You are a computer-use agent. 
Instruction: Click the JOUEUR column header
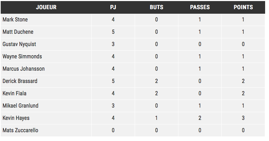pyautogui.click(x=46, y=7)
